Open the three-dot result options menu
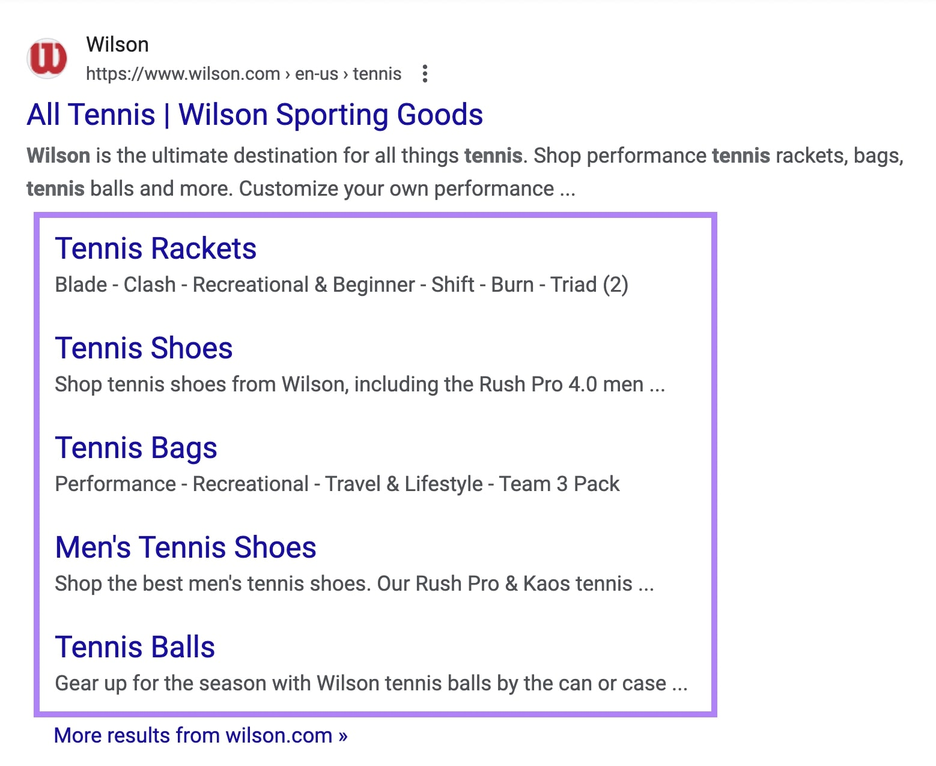The width and height of the screenshot is (936, 766). click(x=425, y=73)
